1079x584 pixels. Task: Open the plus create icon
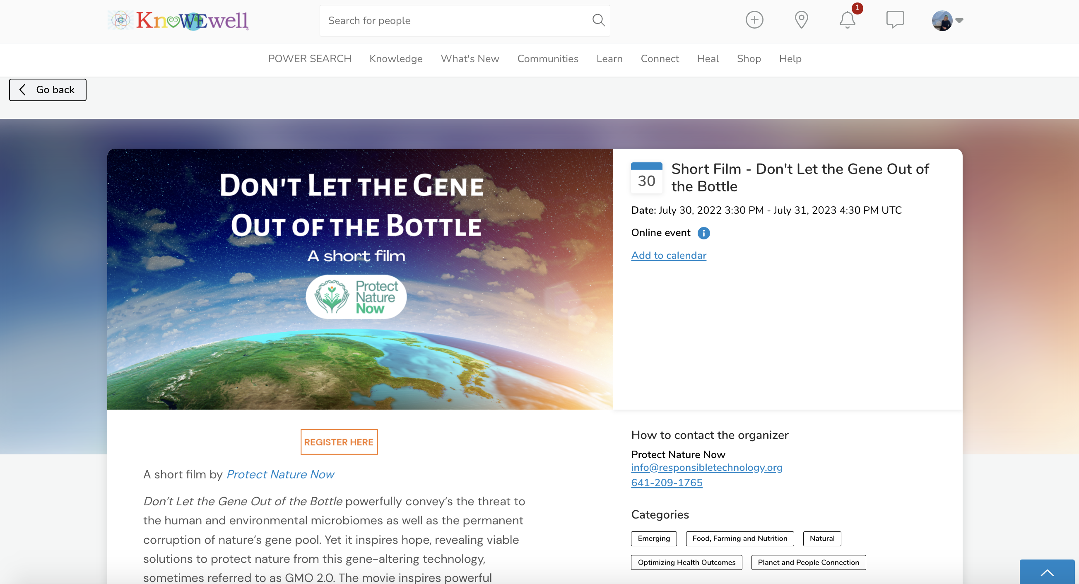(x=754, y=20)
